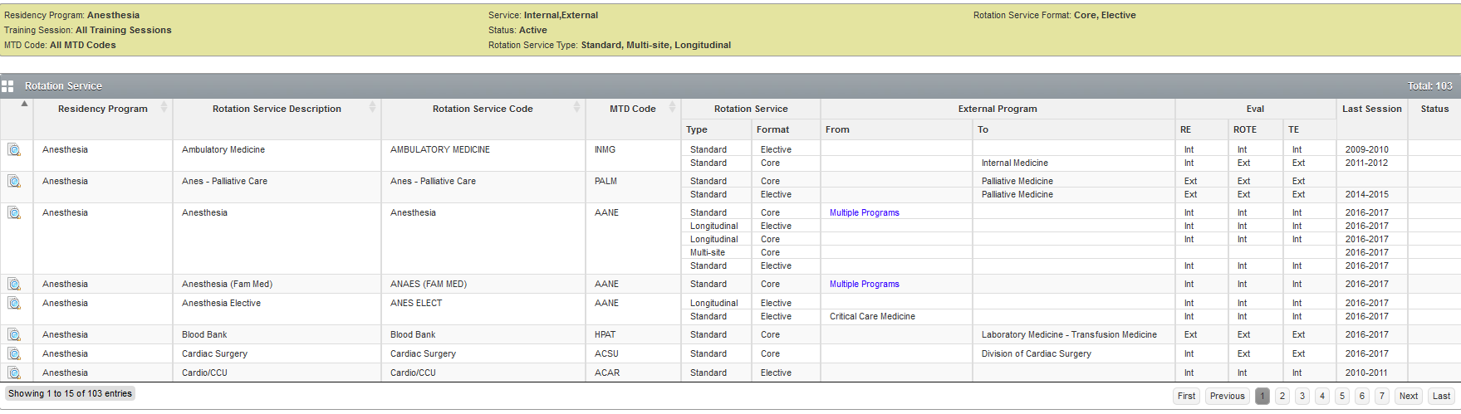
Task: Go to the Last page
Action: (x=1441, y=397)
